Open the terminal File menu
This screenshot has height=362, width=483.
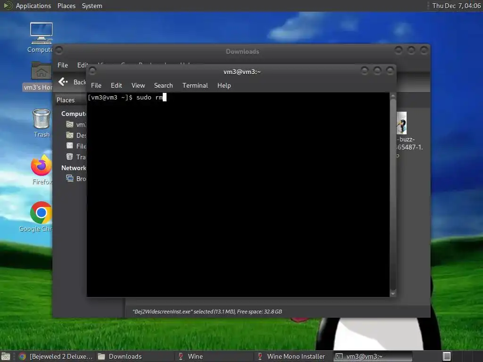tap(96, 86)
